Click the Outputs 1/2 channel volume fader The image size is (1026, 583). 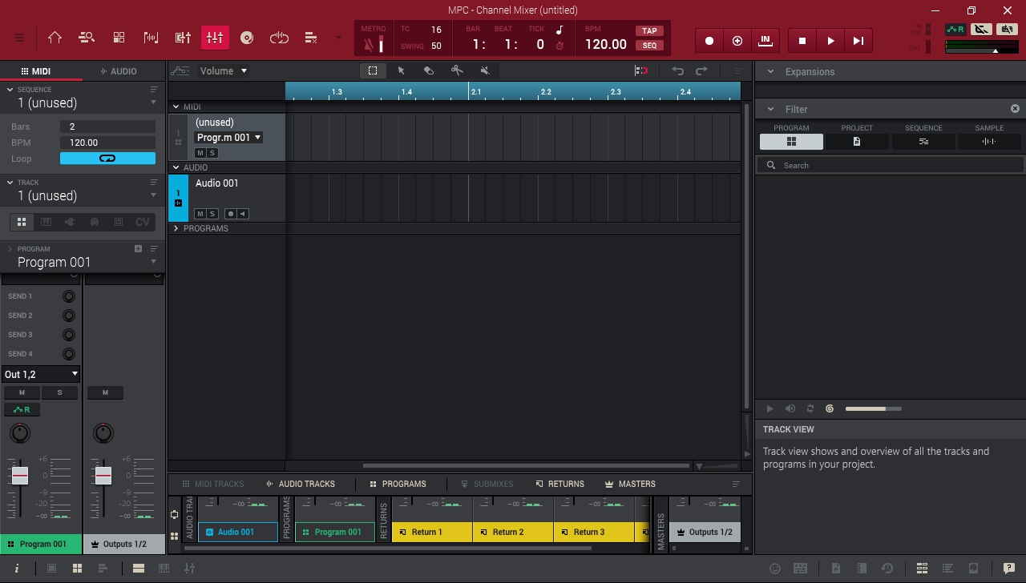(x=103, y=476)
